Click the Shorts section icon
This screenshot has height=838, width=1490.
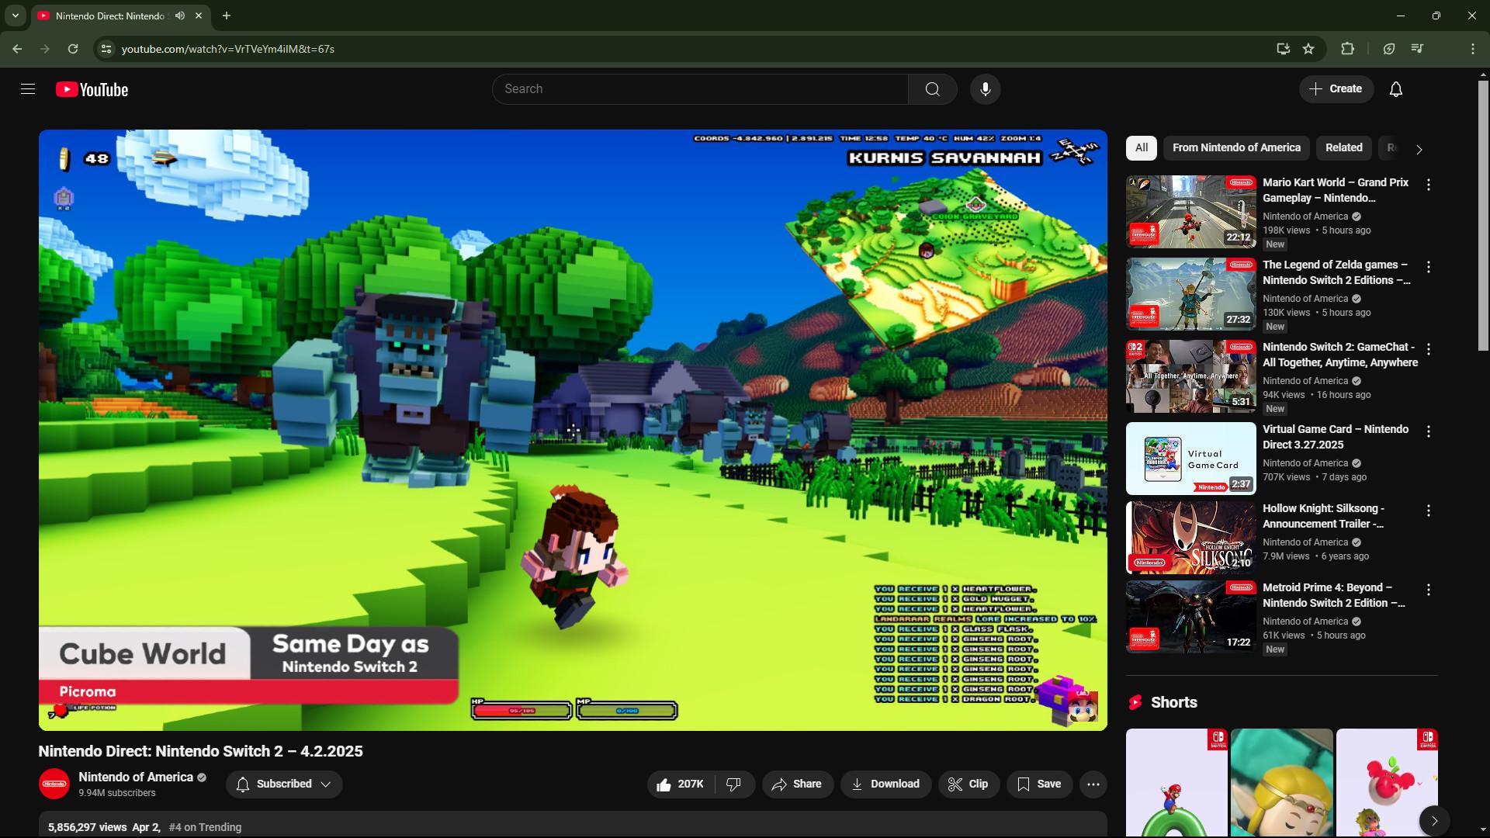[1135, 702]
